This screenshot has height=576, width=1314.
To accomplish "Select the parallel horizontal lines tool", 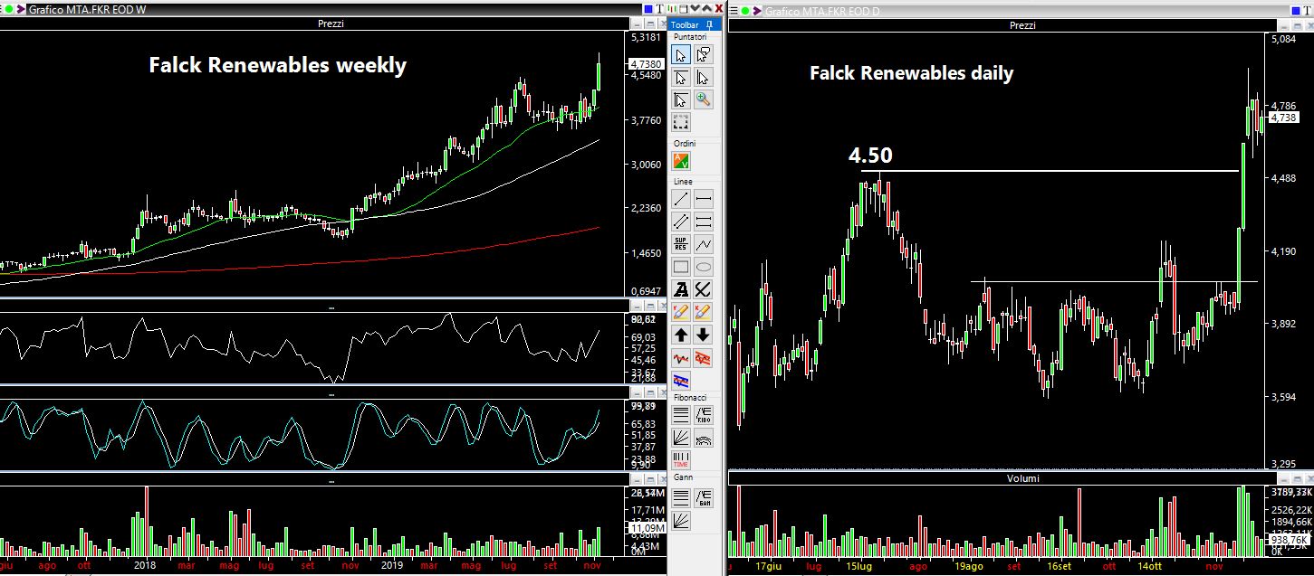I will (703, 222).
